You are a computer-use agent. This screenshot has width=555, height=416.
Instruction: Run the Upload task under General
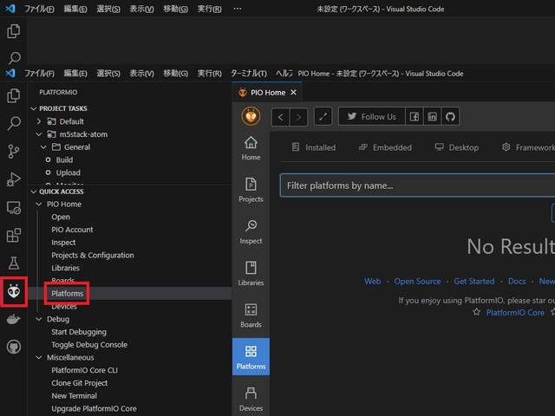[x=69, y=172]
